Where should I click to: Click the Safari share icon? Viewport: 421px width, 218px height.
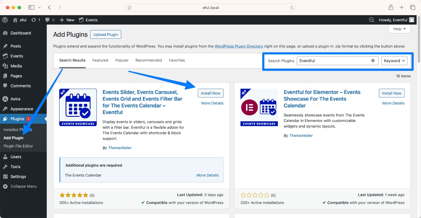click(x=391, y=8)
